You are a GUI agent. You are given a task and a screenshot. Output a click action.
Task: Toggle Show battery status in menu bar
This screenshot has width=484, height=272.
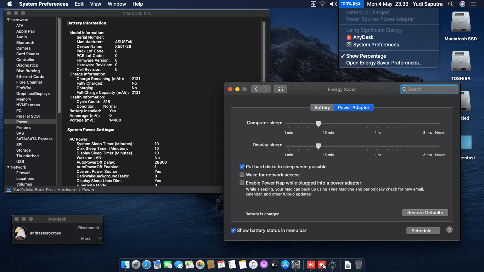tap(233, 230)
